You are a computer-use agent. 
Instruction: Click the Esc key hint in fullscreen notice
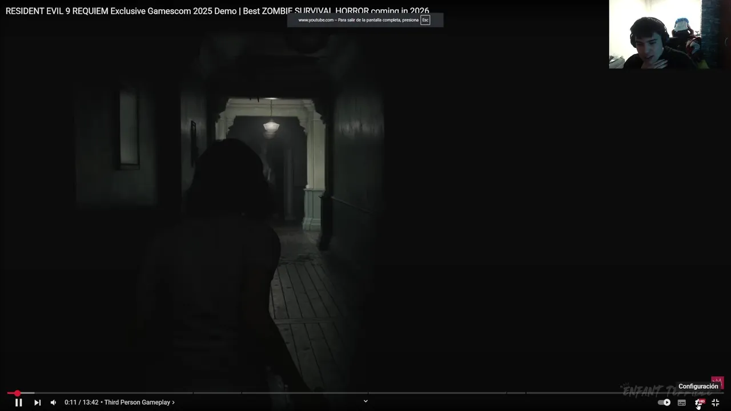pos(425,20)
